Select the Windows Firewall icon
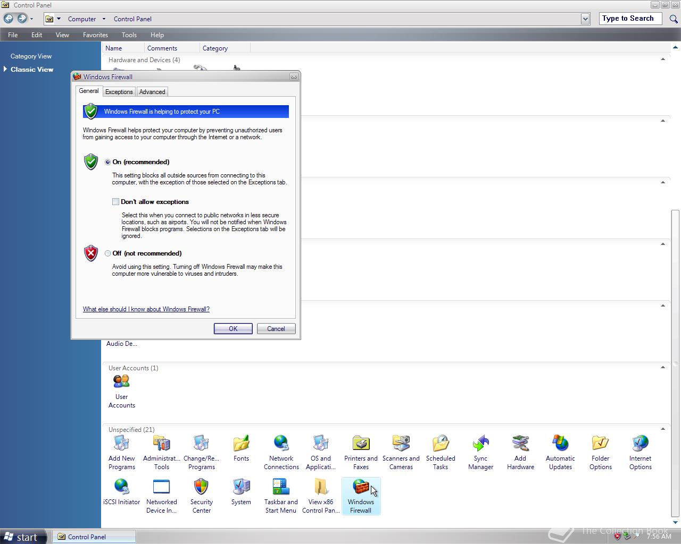The width and height of the screenshot is (681, 544). [361, 496]
